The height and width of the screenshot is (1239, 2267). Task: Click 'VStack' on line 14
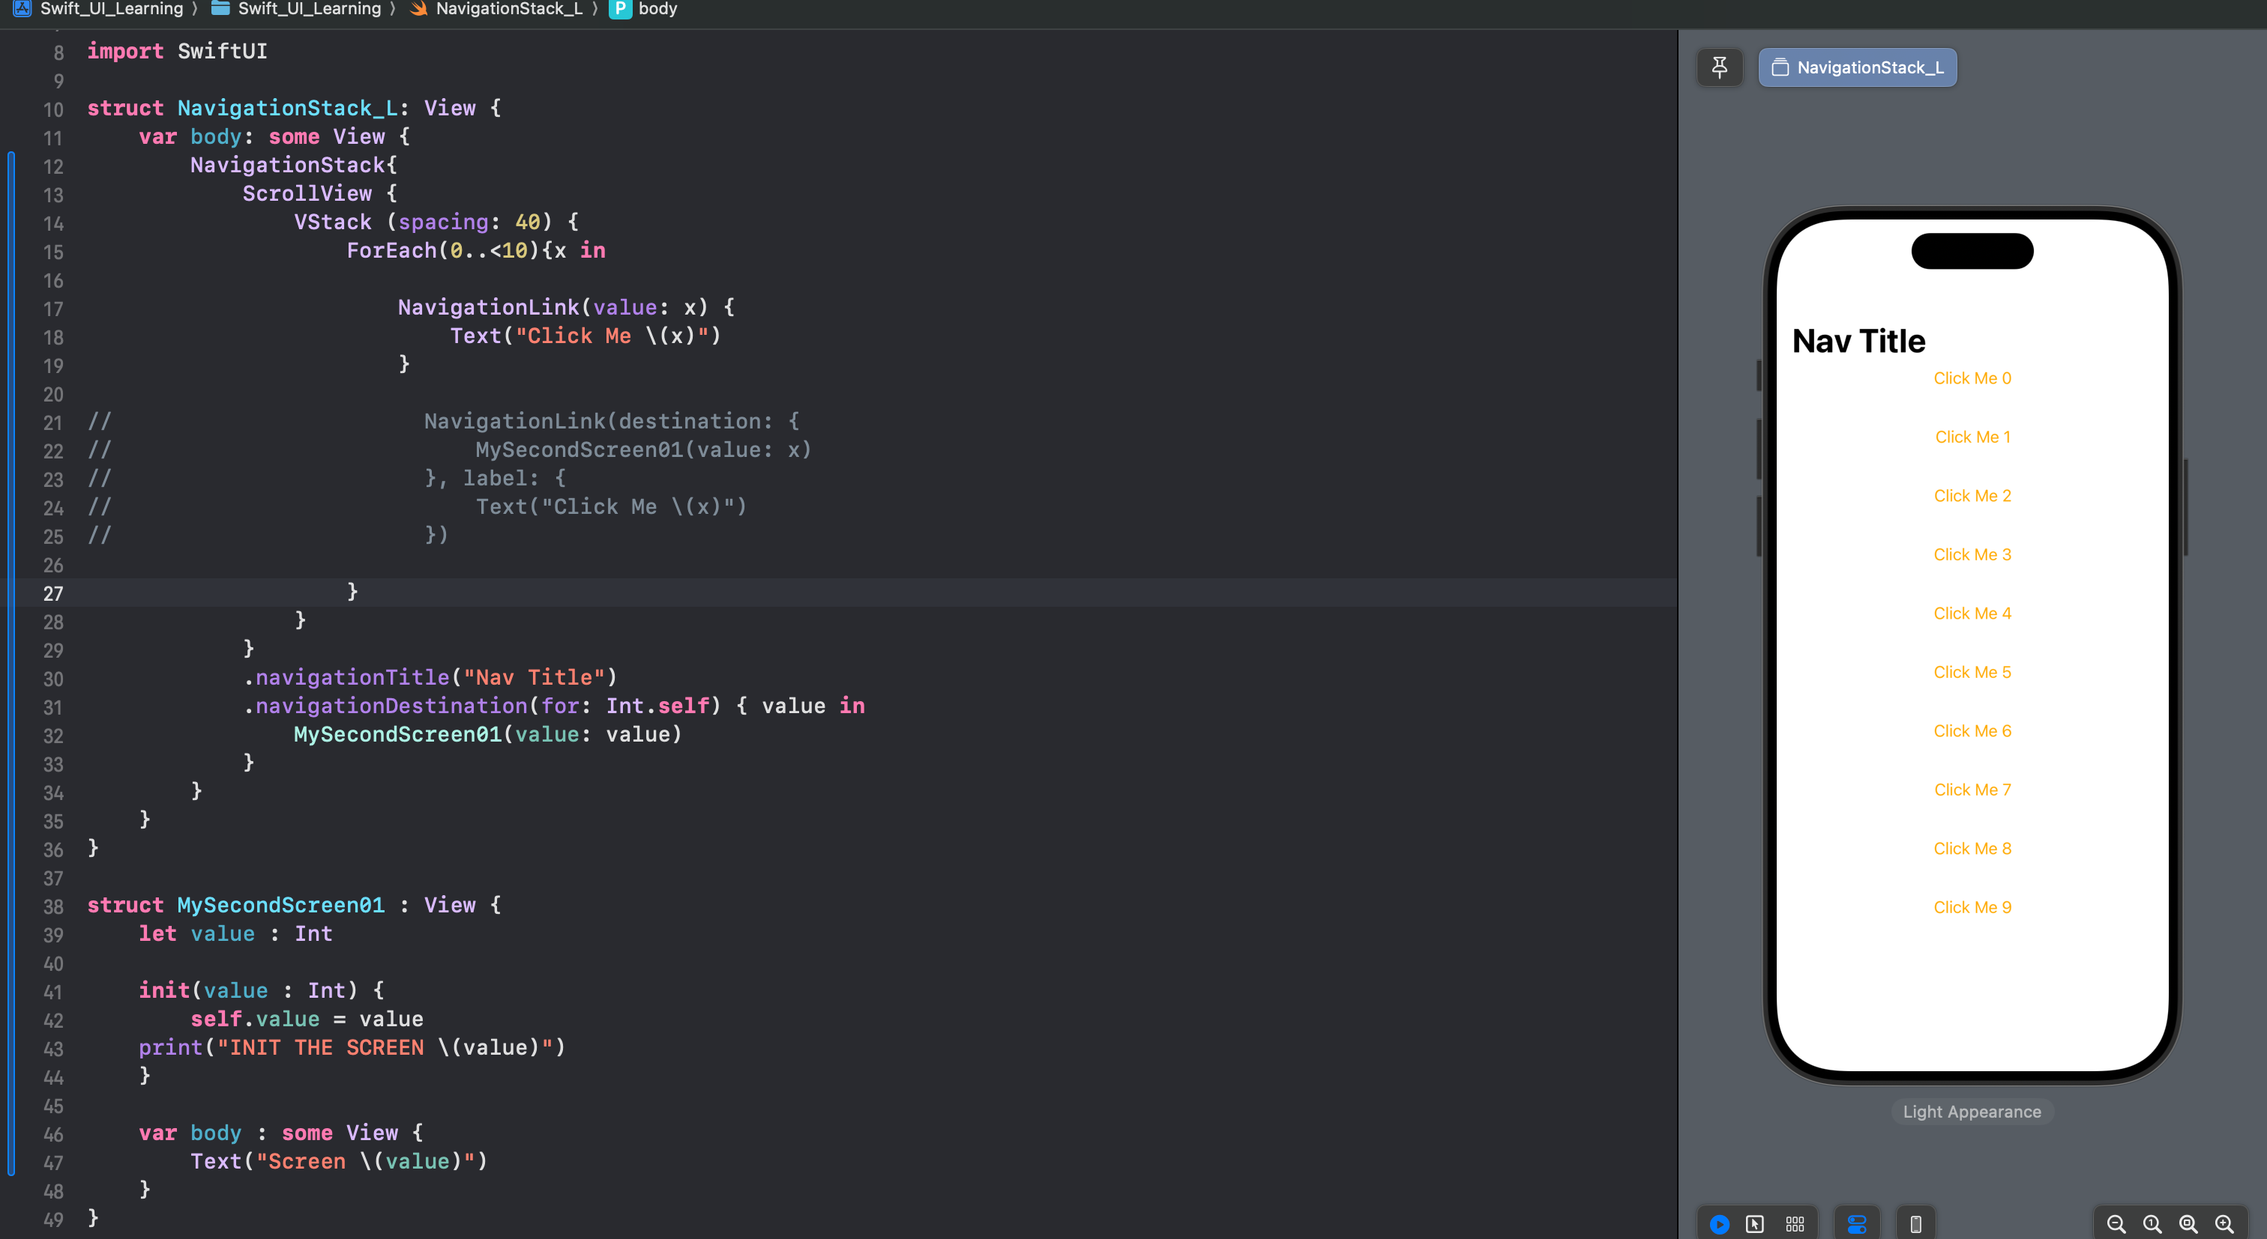[x=333, y=222]
